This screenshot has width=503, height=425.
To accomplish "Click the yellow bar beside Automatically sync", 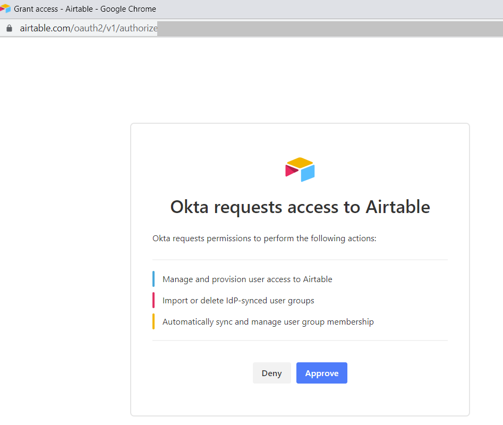I will pyautogui.click(x=154, y=321).
